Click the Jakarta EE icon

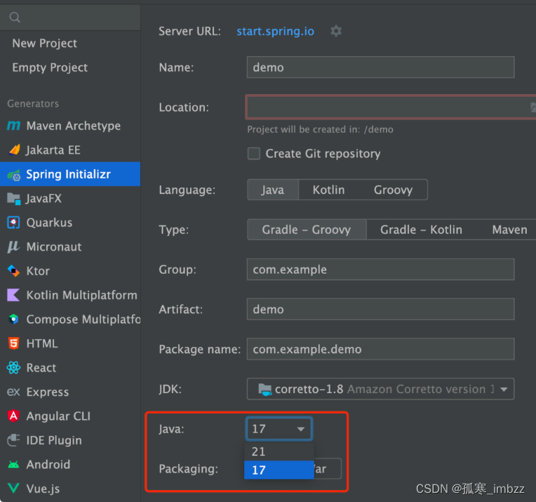pyautogui.click(x=14, y=150)
